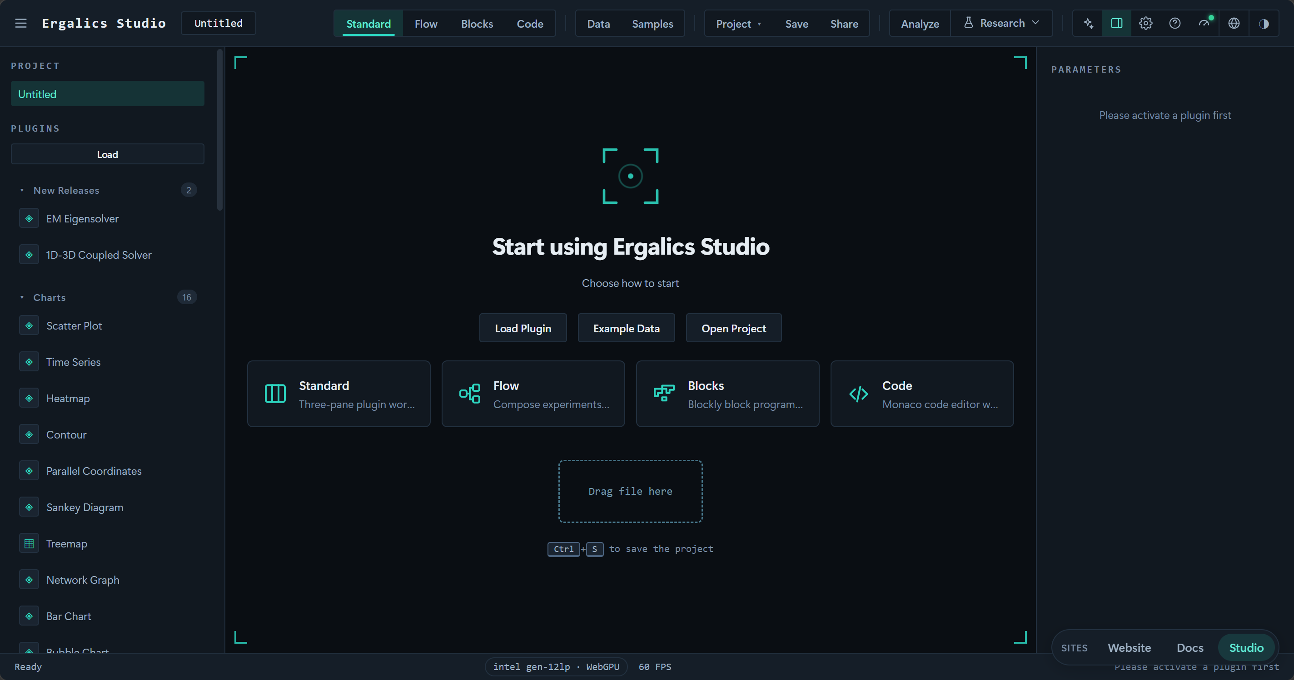Open the Data menu item

click(598, 24)
